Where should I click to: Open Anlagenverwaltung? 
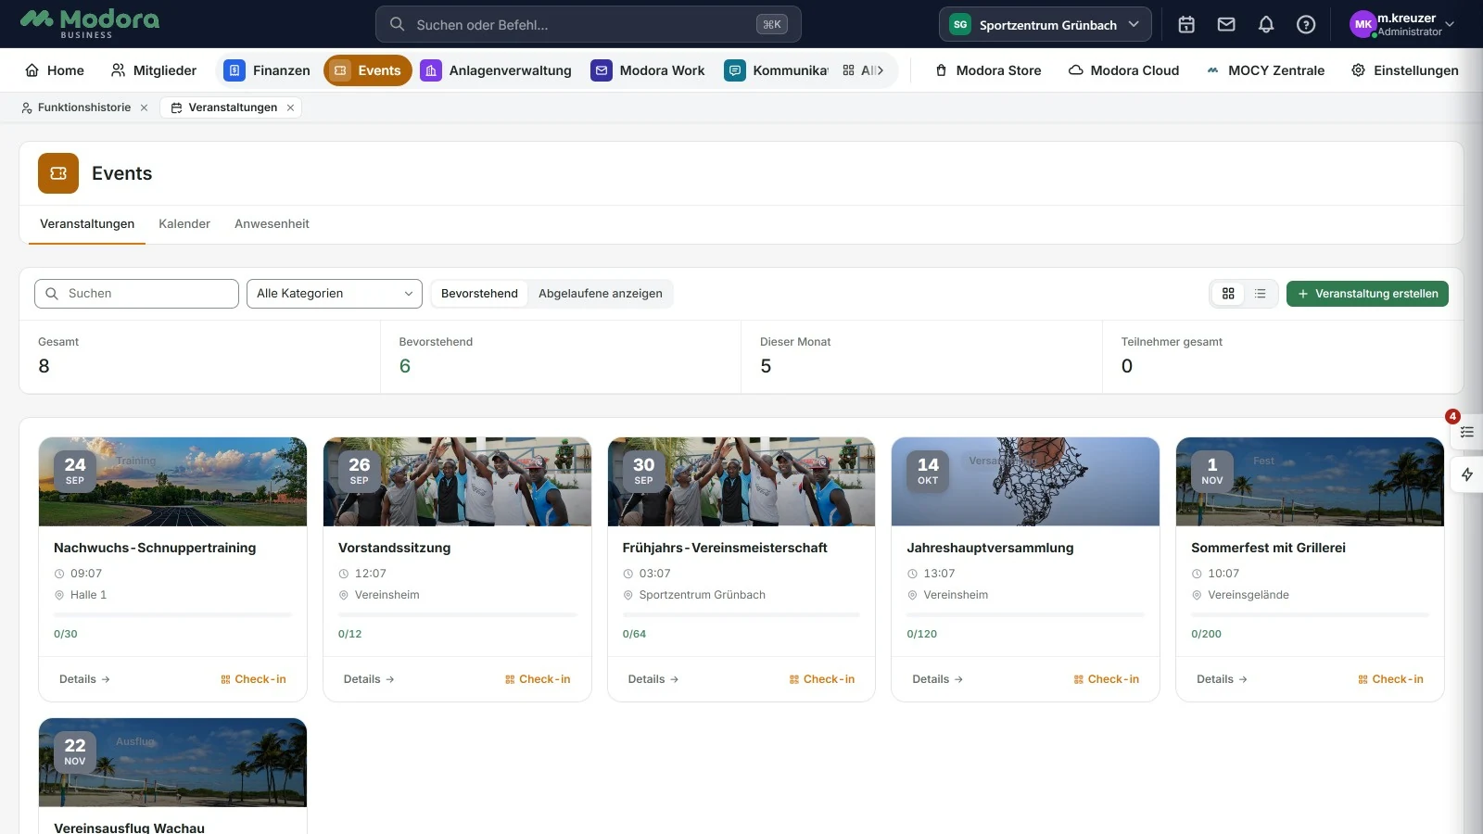coord(496,70)
